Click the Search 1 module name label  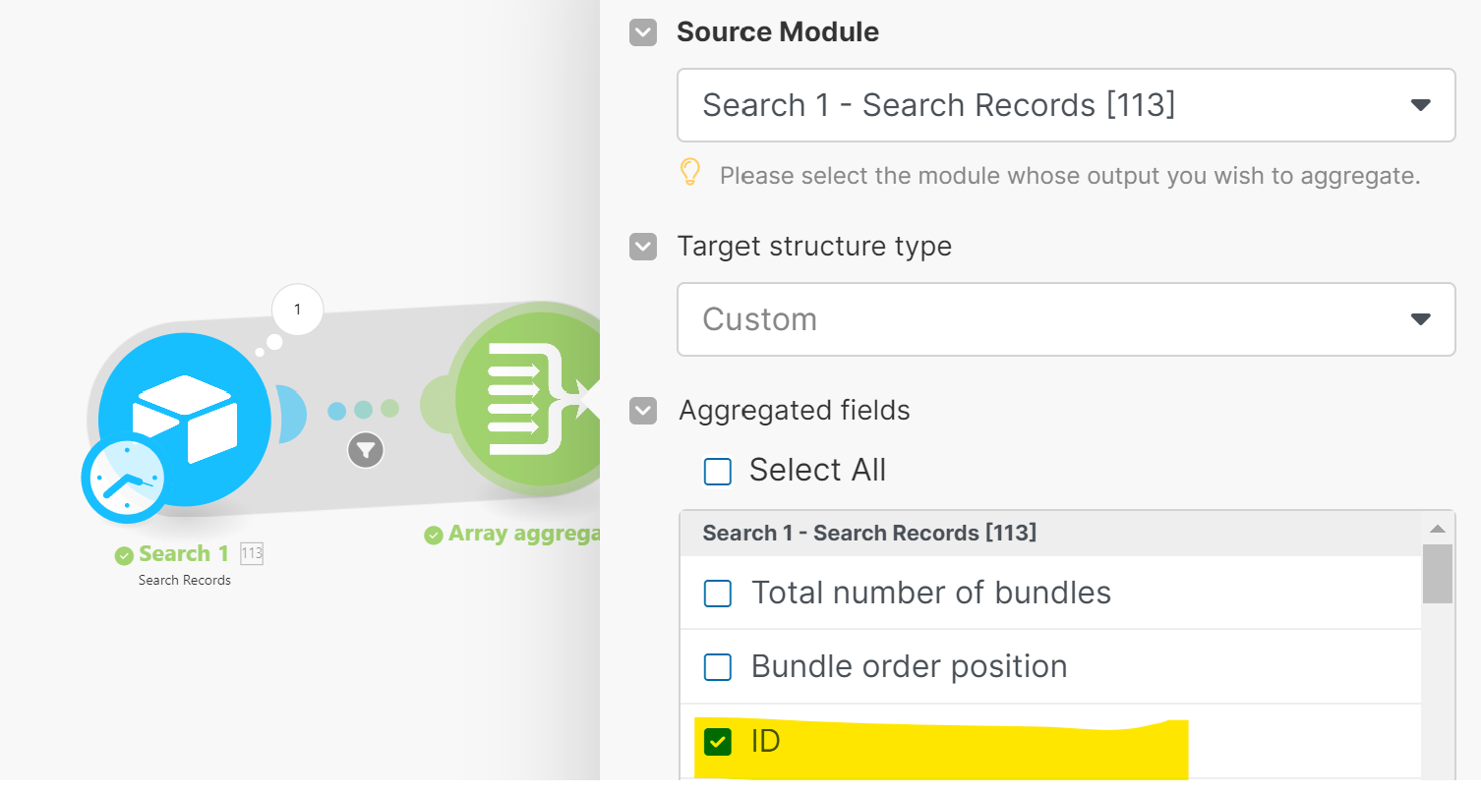click(184, 554)
